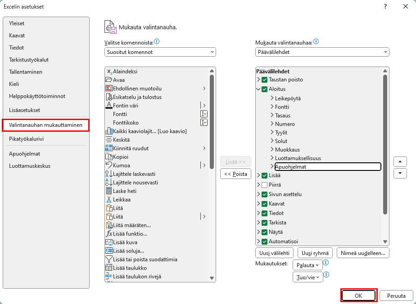Click the Uusi välilehti button

tap(274, 253)
